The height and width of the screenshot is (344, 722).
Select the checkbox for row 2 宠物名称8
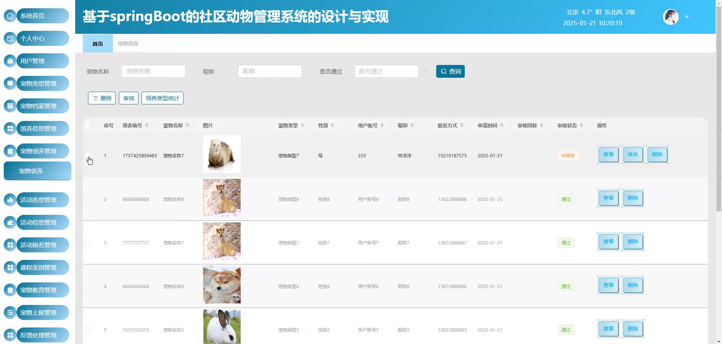point(88,199)
